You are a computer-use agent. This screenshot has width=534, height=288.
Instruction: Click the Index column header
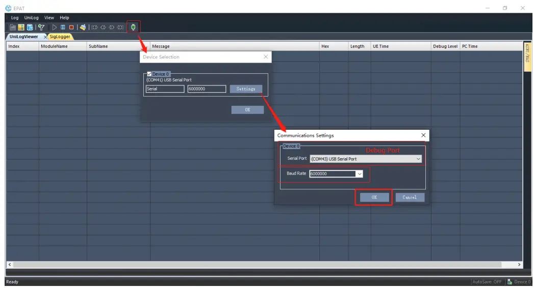coord(22,46)
